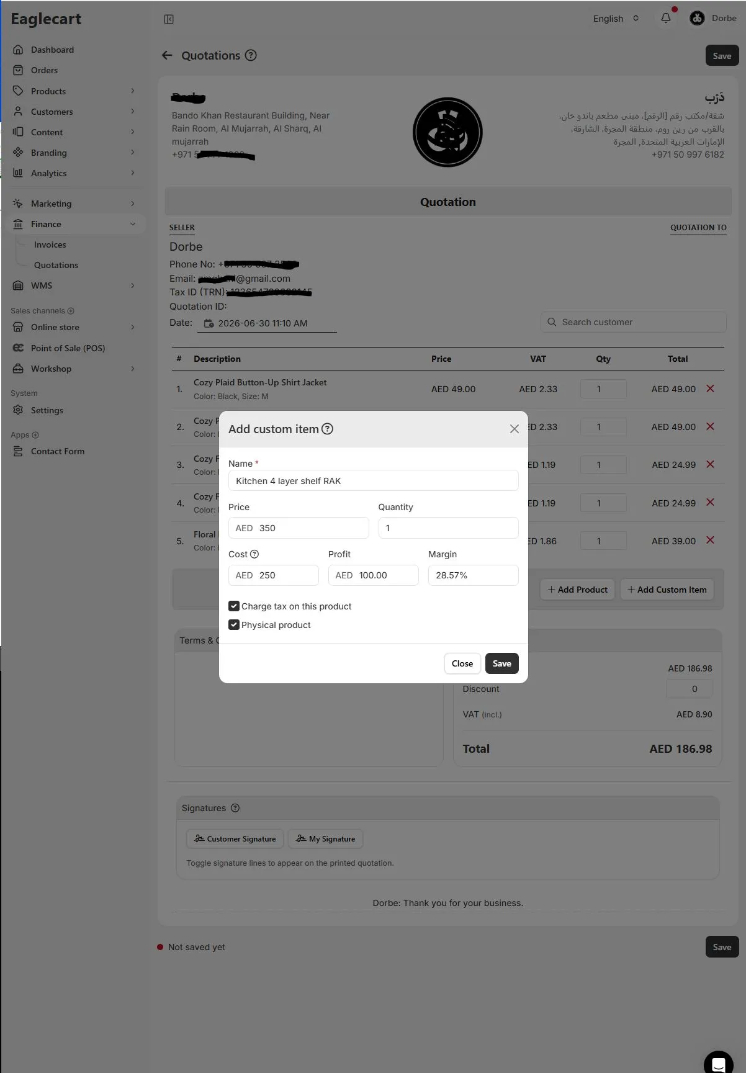Viewport: 746px width, 1073px height.
Task: Edit the Quantity field in dialog
Action: point(448,528)
